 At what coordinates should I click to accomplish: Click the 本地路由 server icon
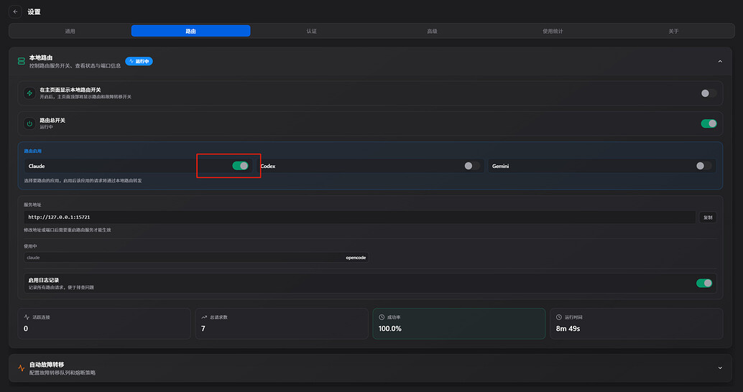22,61
